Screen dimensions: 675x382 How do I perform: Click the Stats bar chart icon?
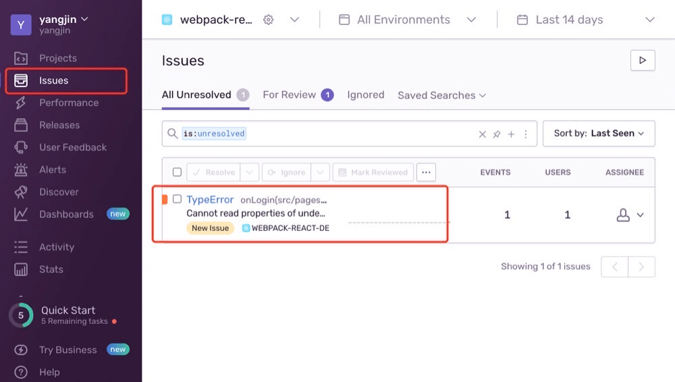point(21,269)
